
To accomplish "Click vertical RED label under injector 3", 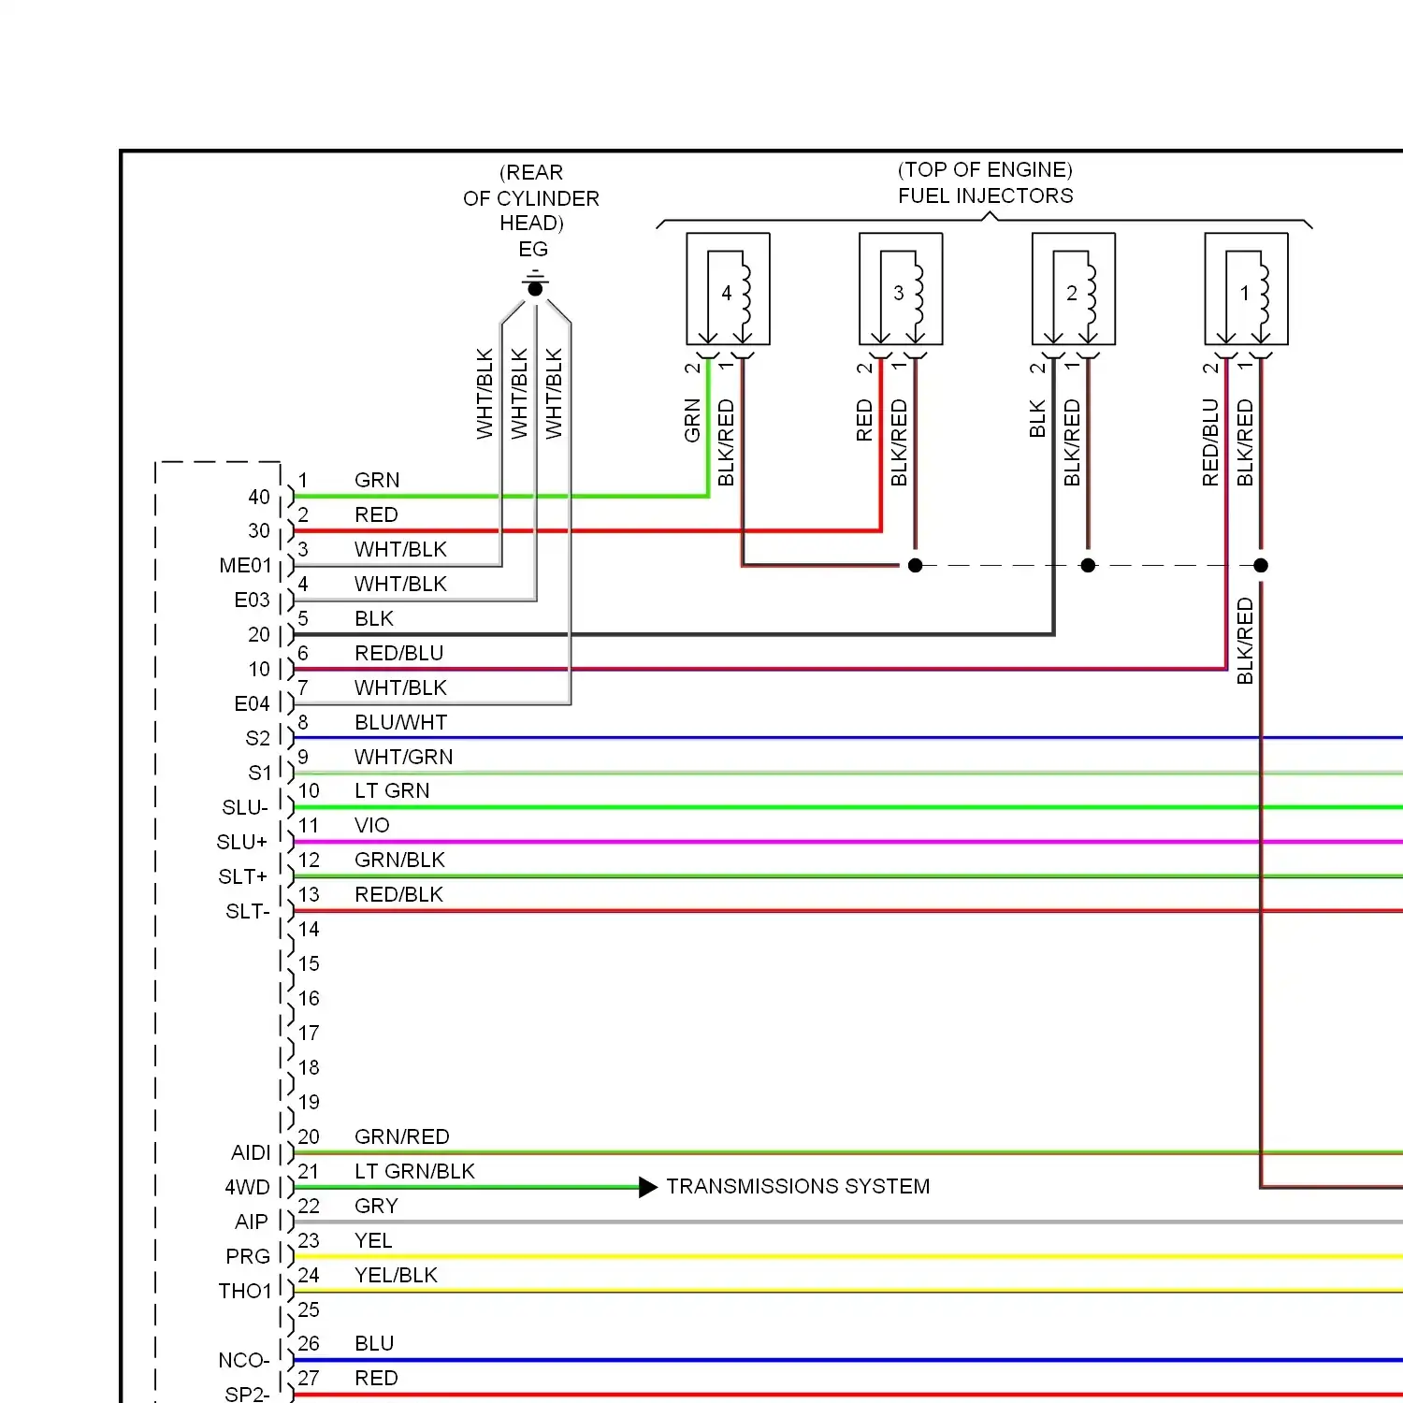I will coord(864,420).
